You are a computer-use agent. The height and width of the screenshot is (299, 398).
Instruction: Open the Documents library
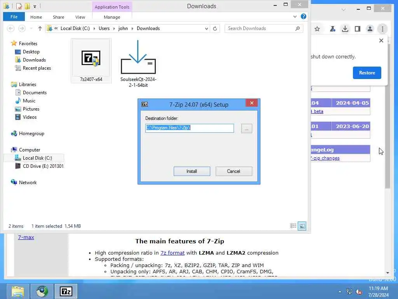pos(35,93)
